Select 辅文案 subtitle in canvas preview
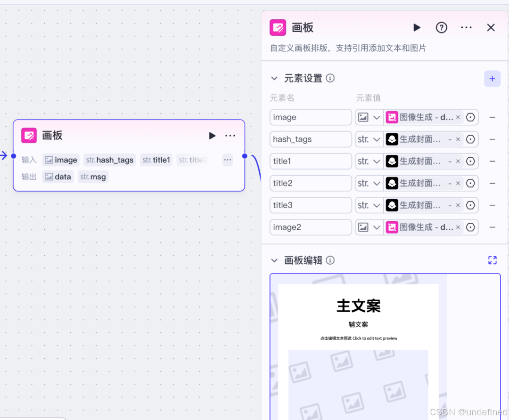Image resolution: width=509 pixels, height=420 pixels. pos(358,324)
